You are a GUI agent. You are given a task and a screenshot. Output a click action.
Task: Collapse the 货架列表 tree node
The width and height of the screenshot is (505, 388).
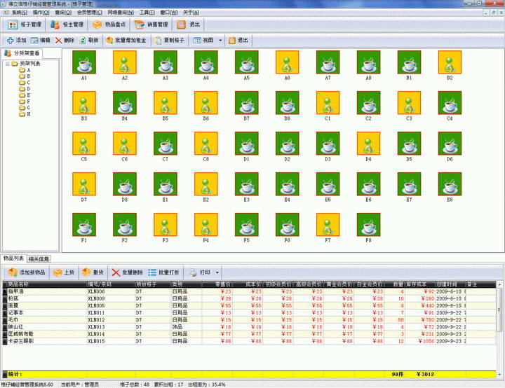pyautogui.click(x=7, y=64)
